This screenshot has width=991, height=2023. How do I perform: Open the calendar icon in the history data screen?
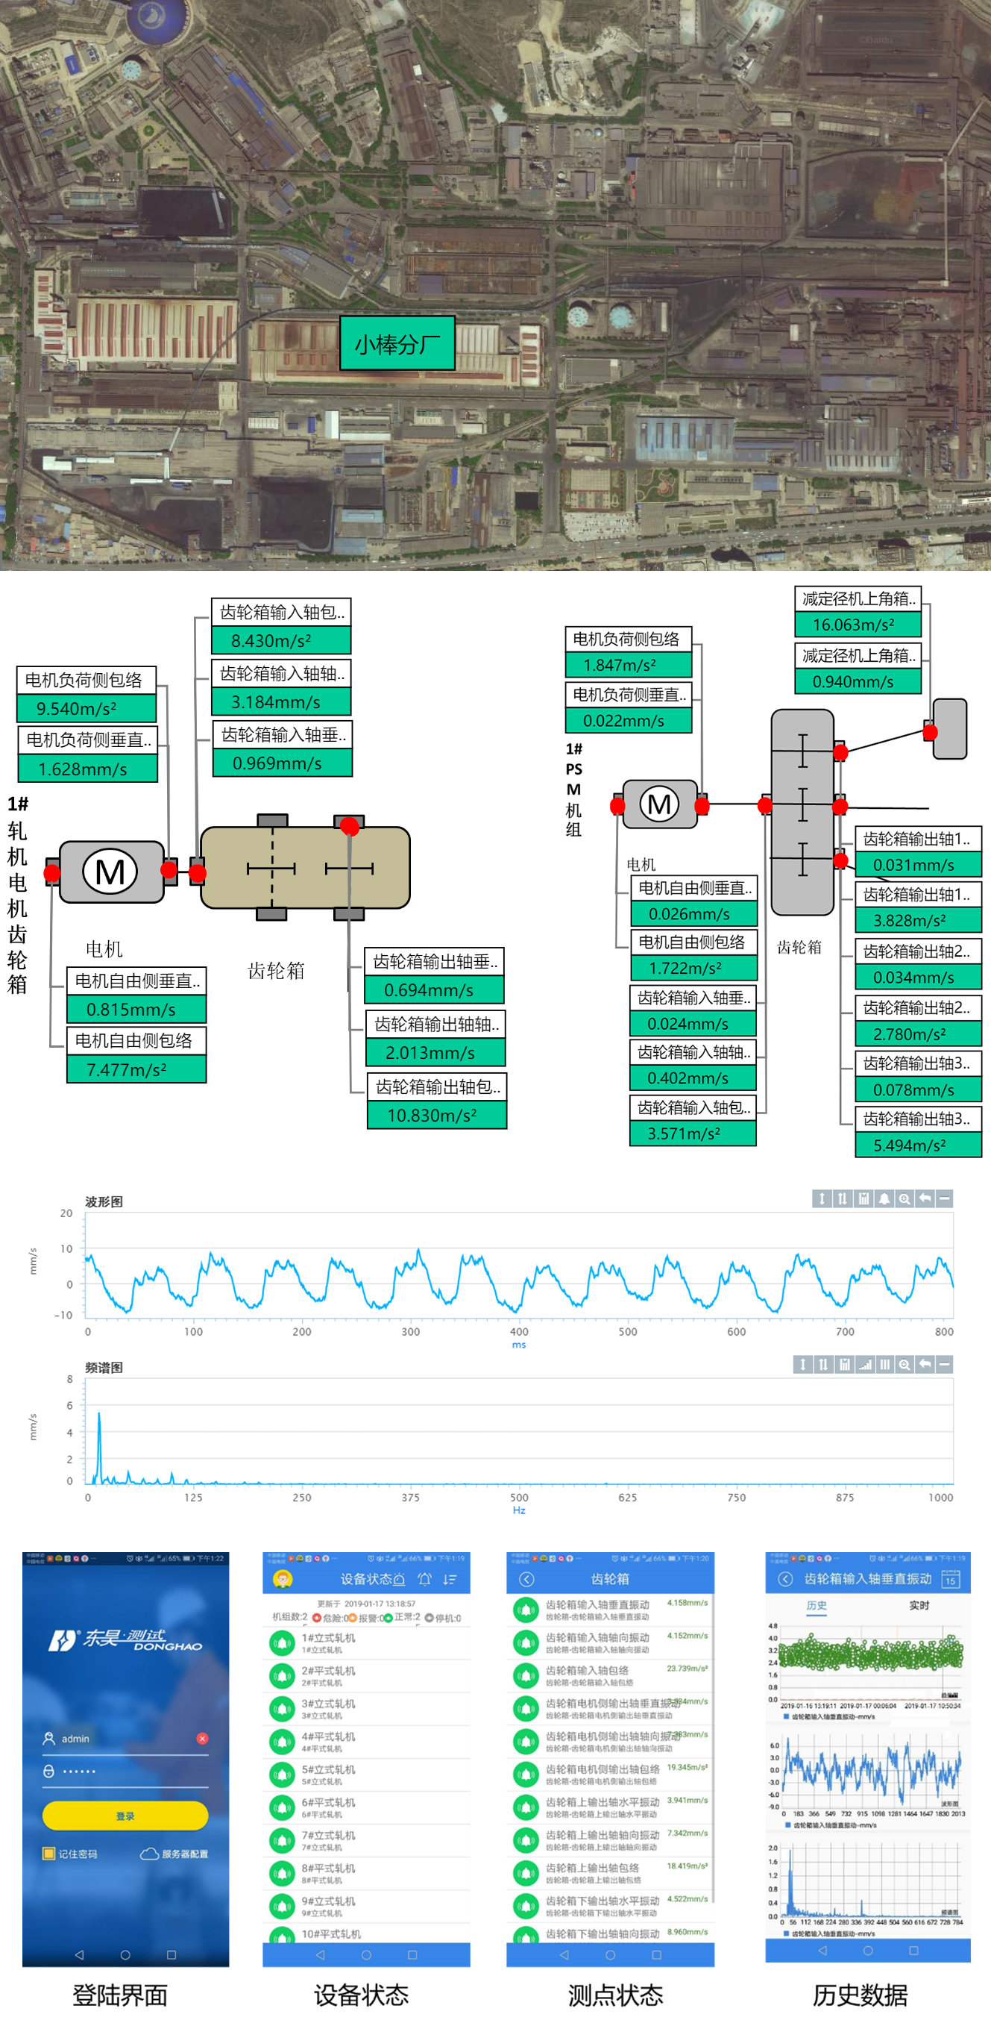coord(950,1579)
